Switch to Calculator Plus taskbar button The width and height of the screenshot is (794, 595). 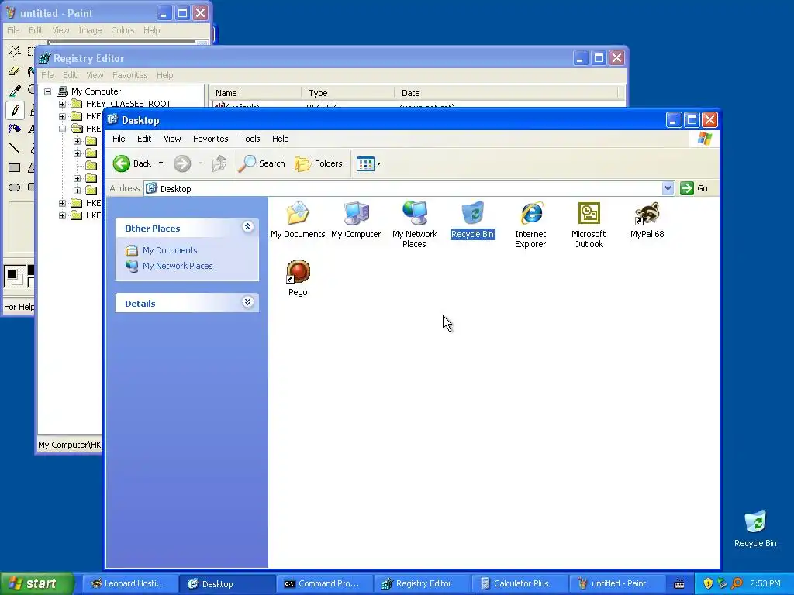[x=520, y=583]
